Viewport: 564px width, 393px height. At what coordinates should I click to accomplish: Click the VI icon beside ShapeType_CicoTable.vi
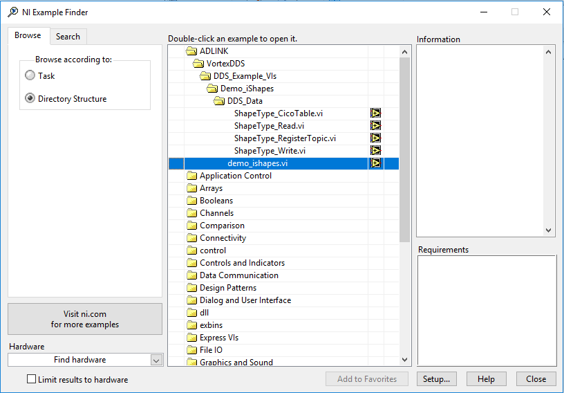(x=375, y=113)
